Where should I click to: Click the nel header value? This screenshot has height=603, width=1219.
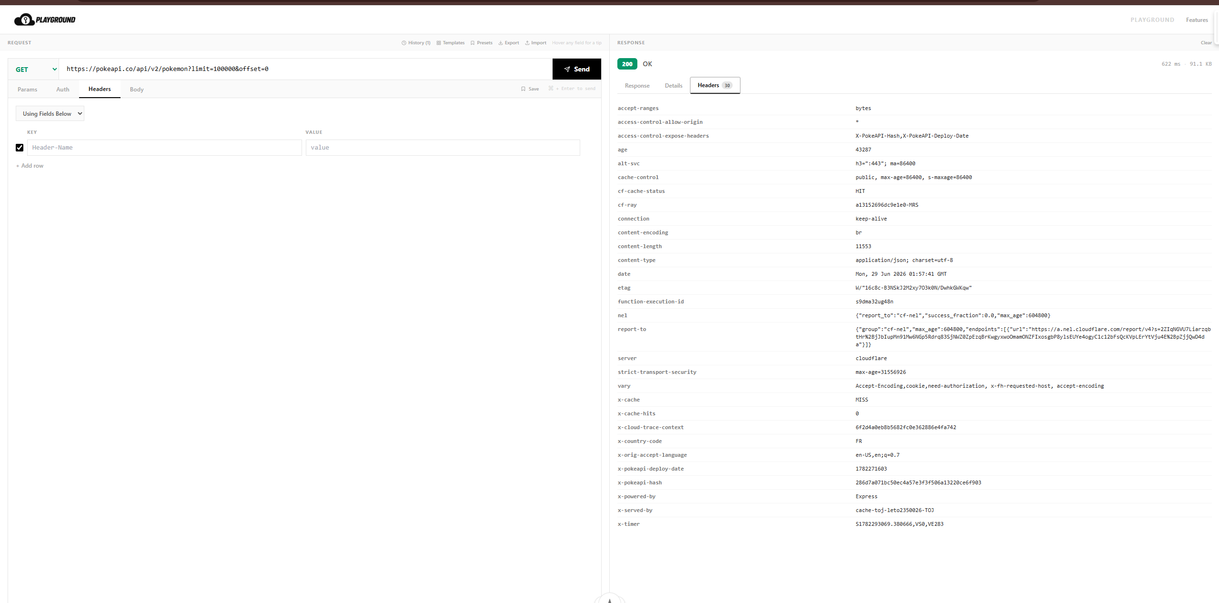tap(953, 315)
